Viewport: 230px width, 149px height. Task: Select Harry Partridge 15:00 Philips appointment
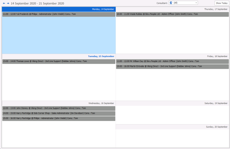[59, 118]
